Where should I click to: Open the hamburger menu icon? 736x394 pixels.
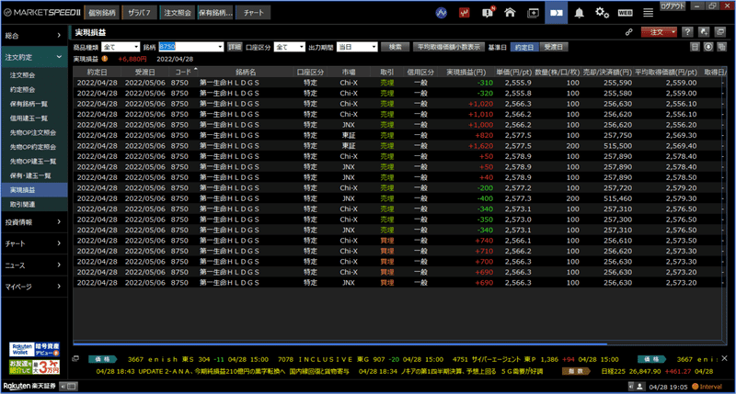tap(648, 13)
